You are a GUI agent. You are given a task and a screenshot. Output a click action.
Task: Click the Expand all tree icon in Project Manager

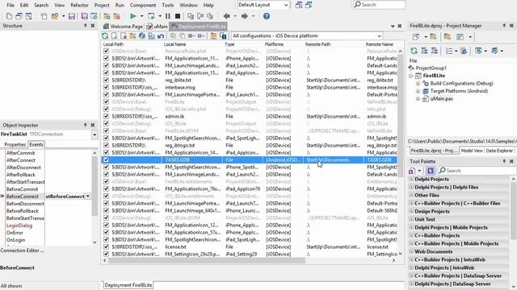424,51
